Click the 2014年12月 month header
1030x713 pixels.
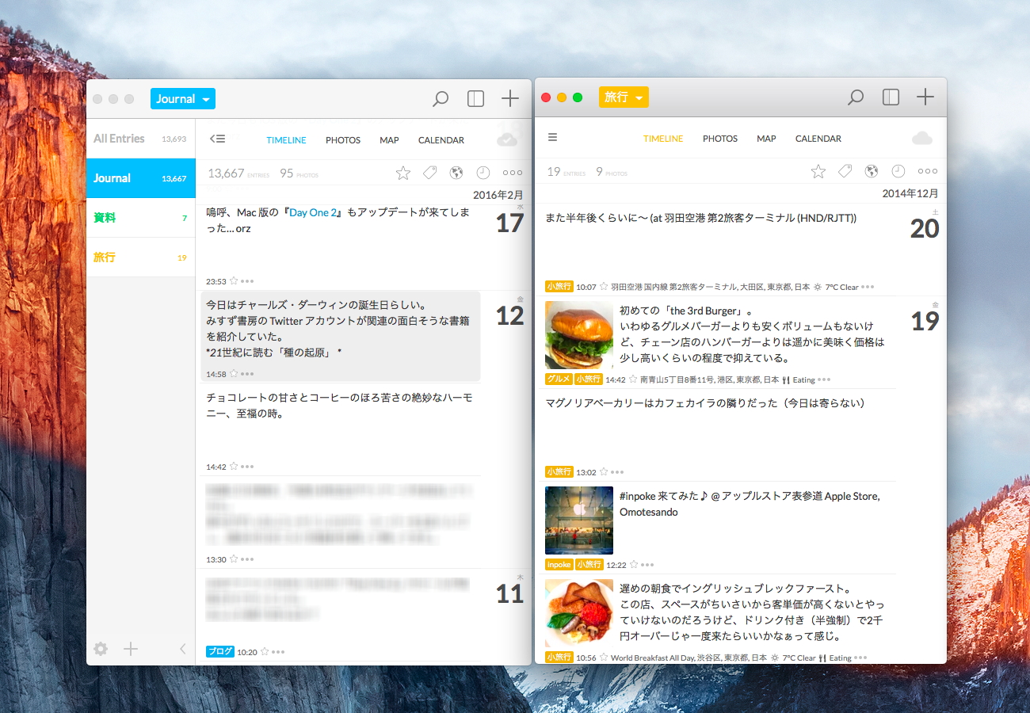910,193
